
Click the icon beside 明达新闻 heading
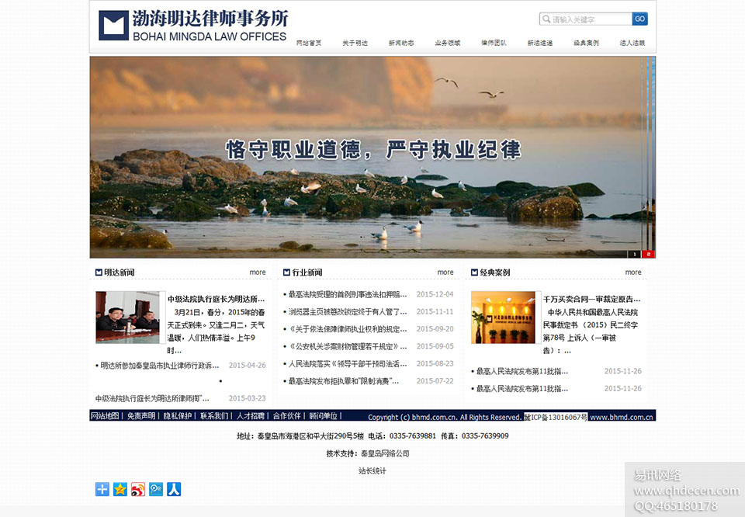(99, 272)
